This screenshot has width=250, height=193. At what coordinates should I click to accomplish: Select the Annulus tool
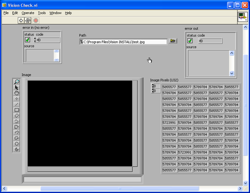pyautogui.click(x=17, y=149)
